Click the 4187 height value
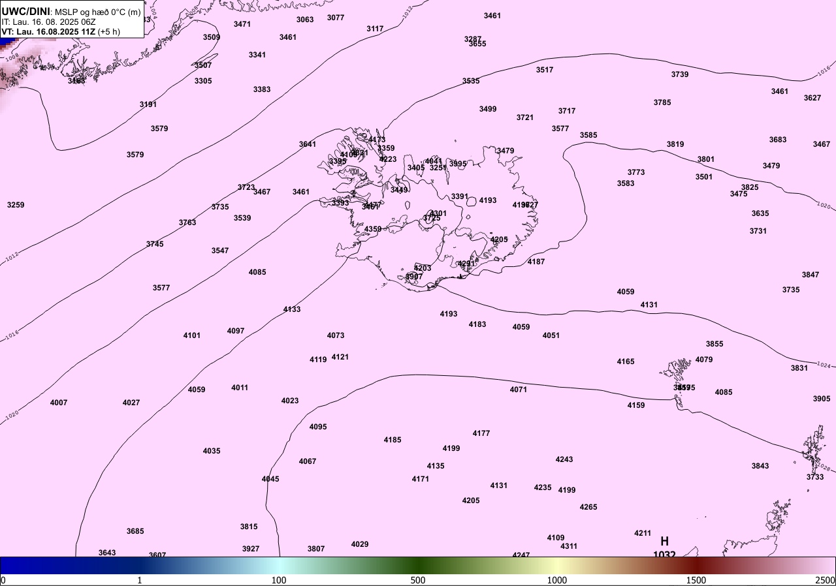The image size is (836, 586). click(x=536, y=262)
